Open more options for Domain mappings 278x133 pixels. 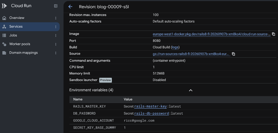coord(56,53)
